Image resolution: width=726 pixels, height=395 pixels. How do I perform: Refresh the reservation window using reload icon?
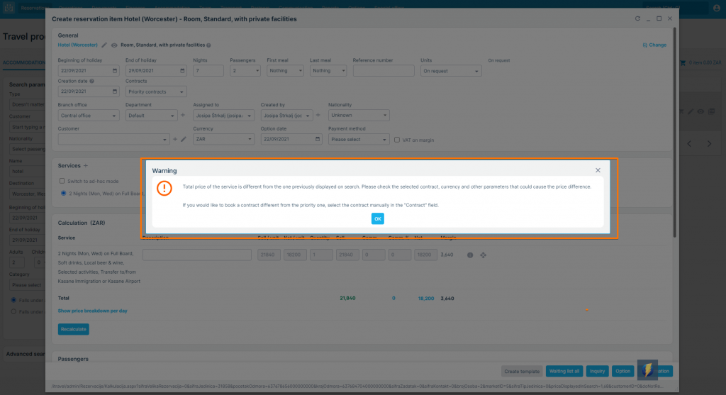tap(637, 19)
